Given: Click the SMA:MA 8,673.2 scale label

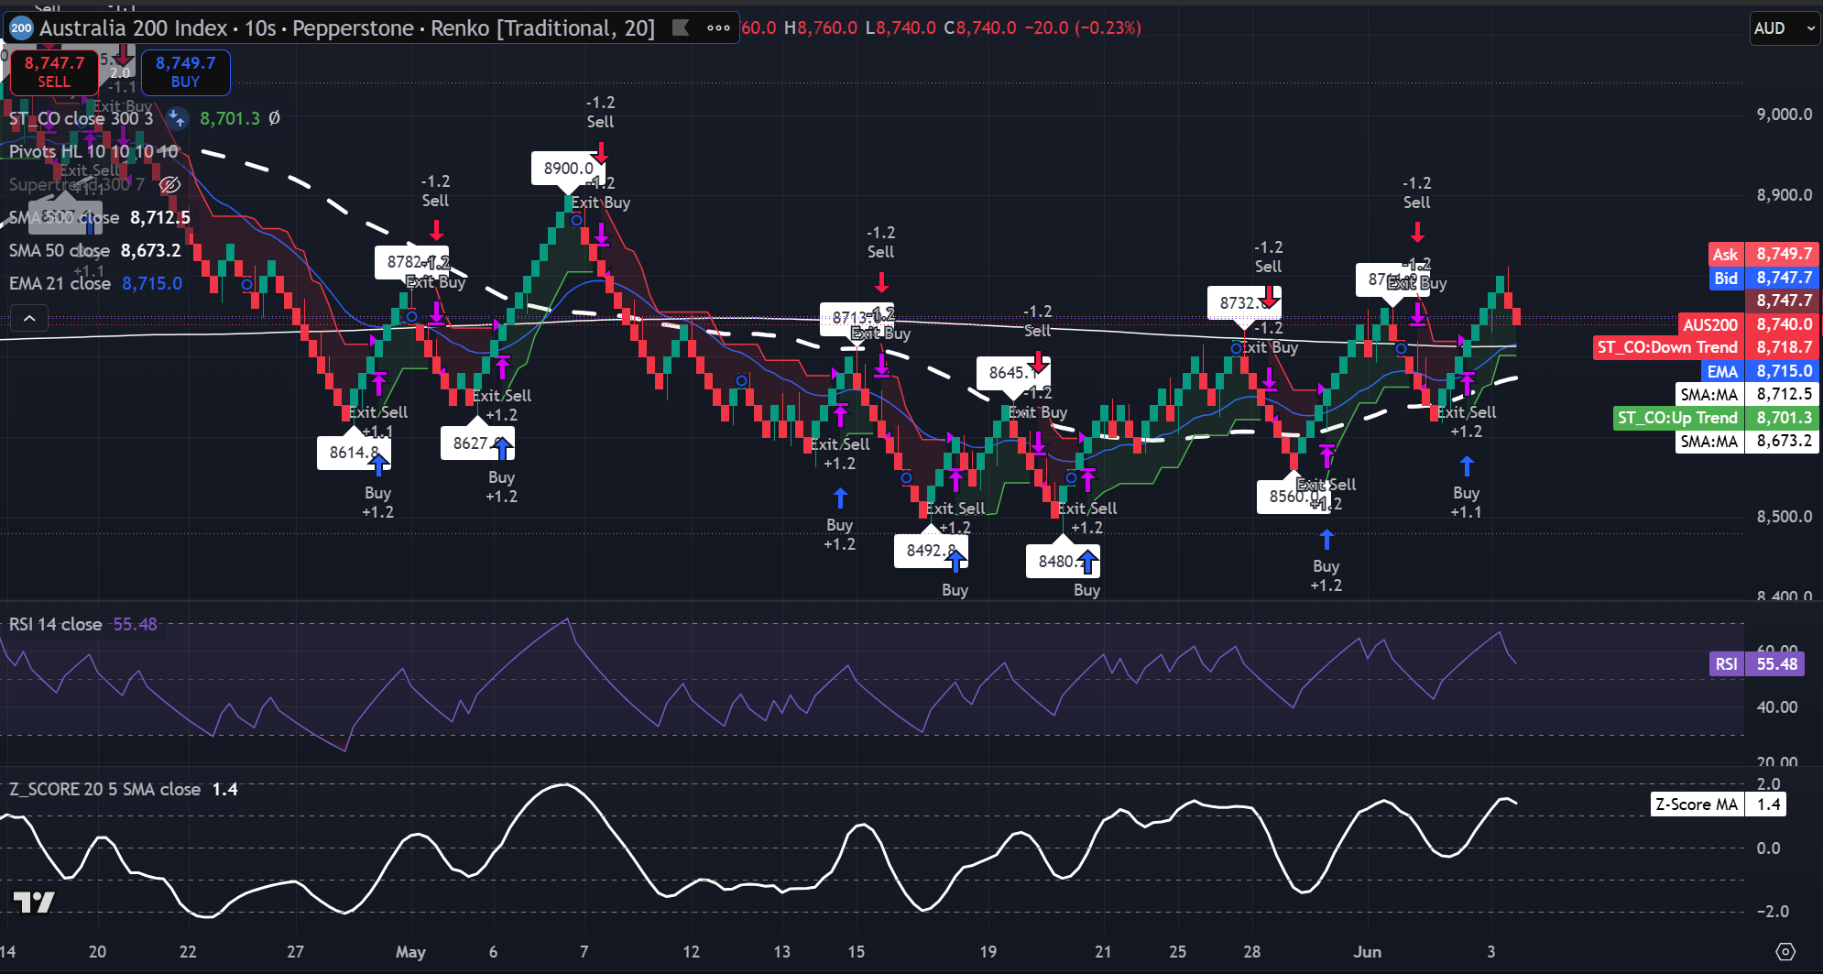Looking at the screenshot, I should pos(1747,441).
